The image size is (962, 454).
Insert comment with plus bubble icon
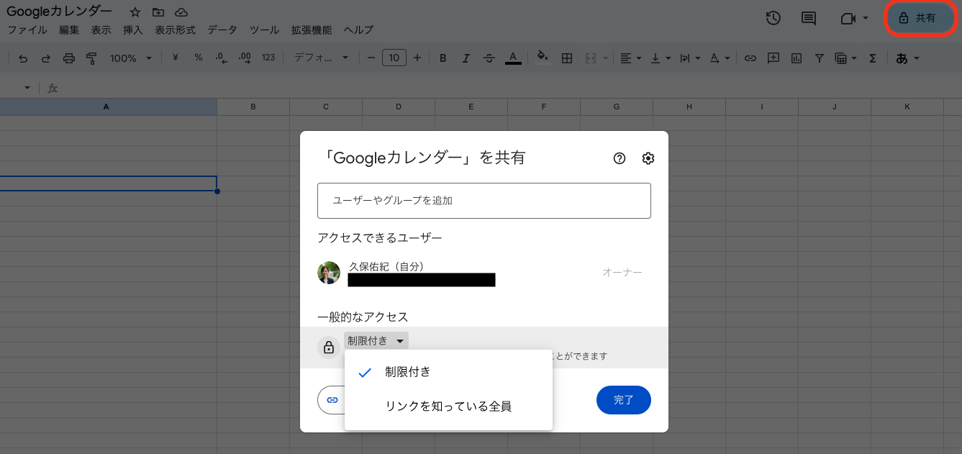click(773, 58)
